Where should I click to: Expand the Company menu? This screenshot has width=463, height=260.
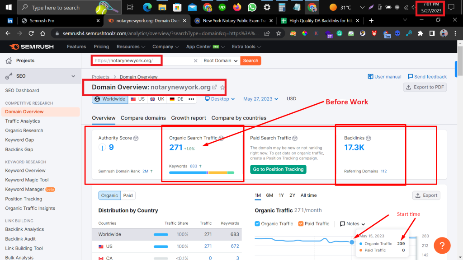165,46
